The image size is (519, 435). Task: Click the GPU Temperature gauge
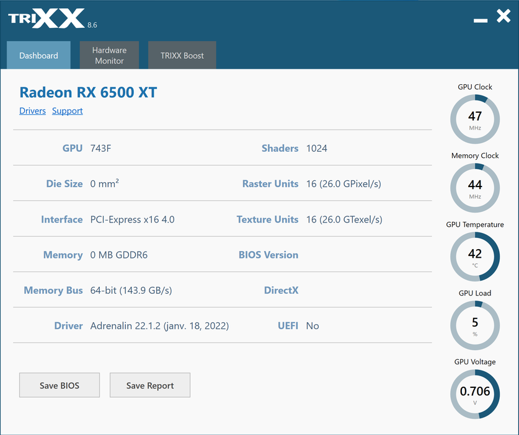point(475,257)
